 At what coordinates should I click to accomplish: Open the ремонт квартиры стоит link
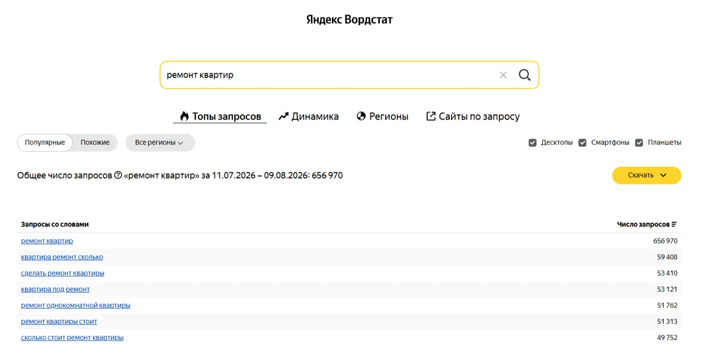[59, 322]
